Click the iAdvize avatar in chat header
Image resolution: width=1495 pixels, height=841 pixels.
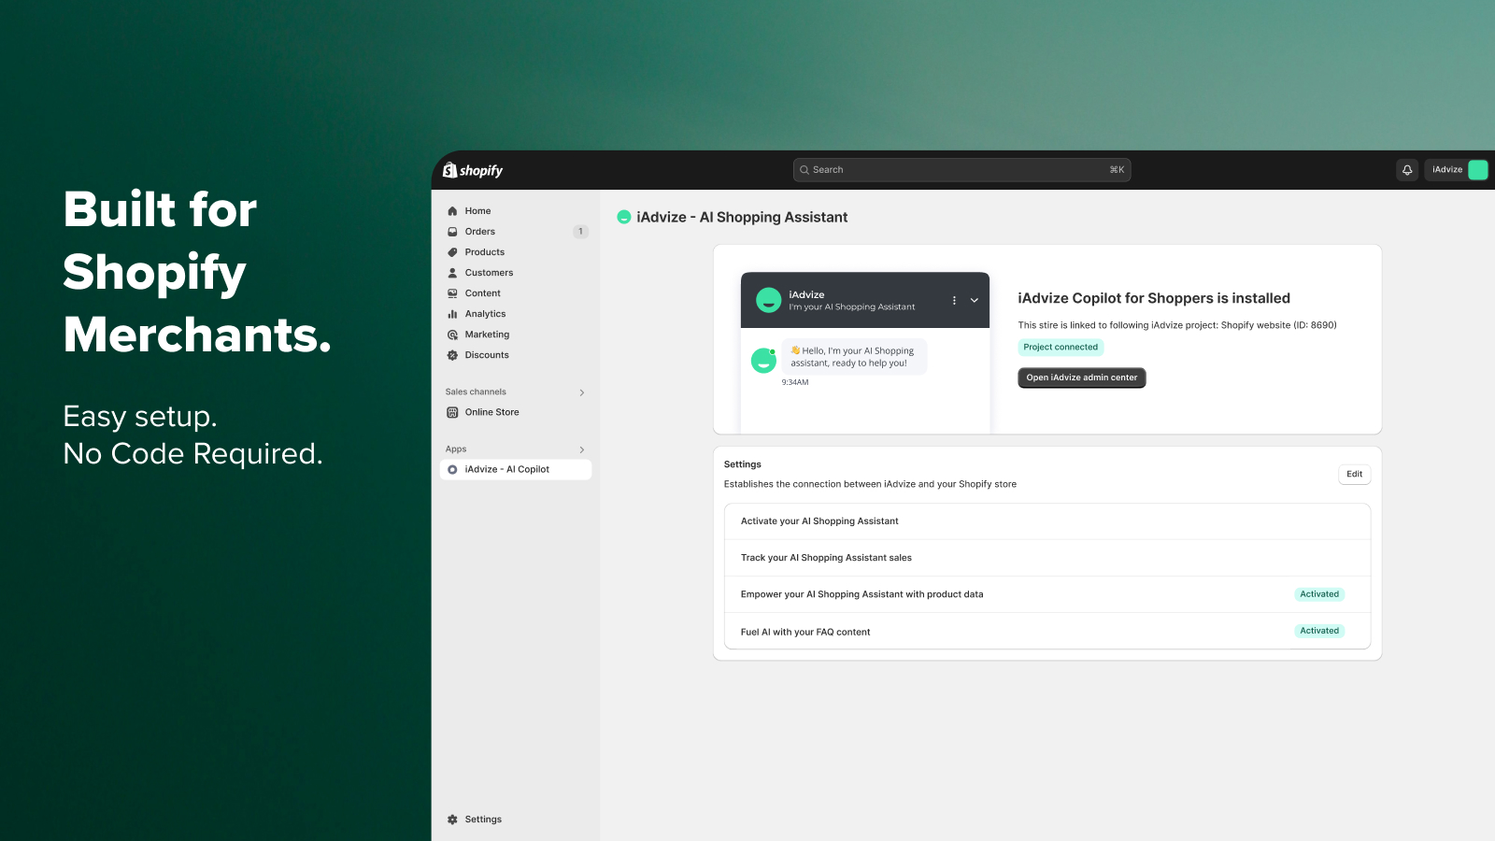[x=768, y=300]
